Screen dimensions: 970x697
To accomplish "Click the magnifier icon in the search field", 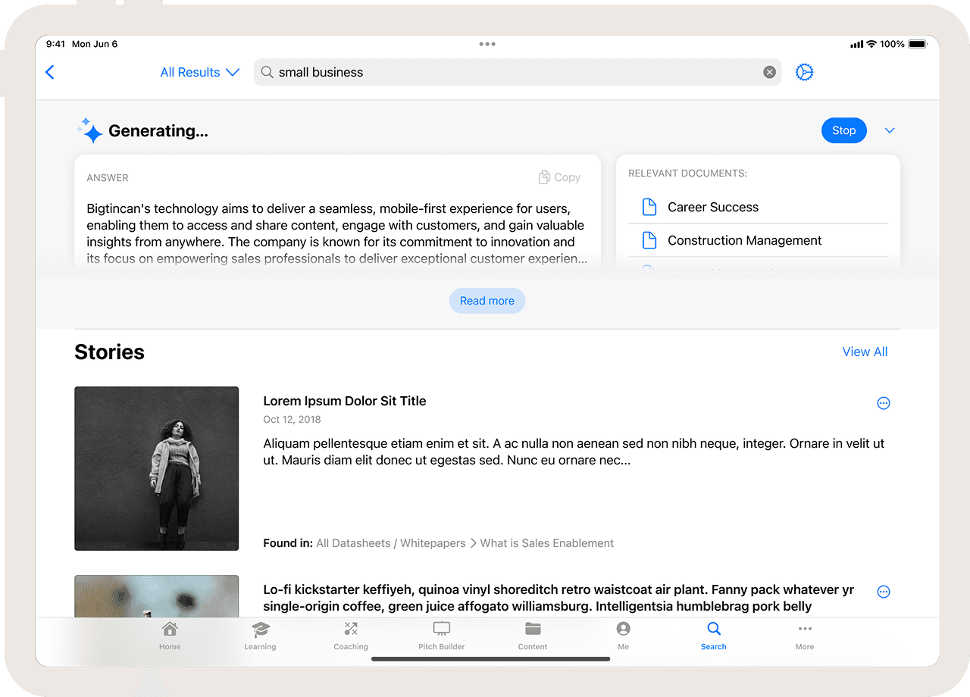I will click(268, 72).
